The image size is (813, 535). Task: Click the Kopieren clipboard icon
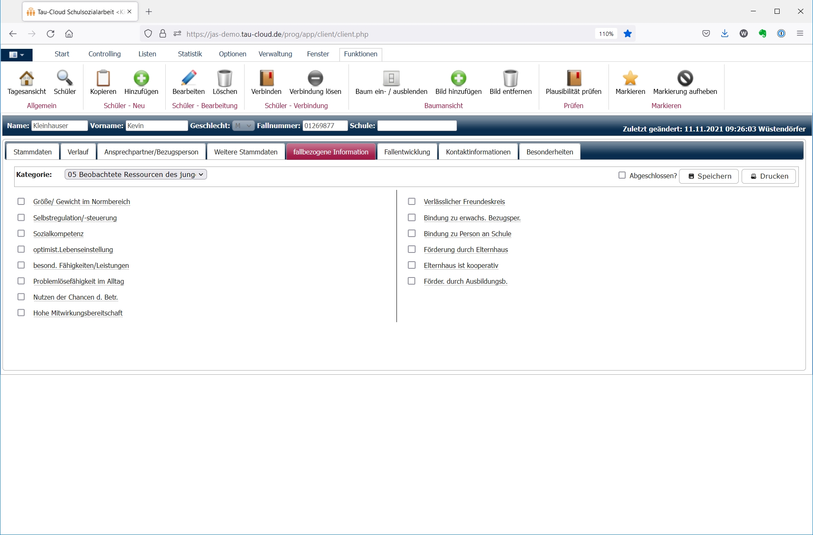(103, 78)
